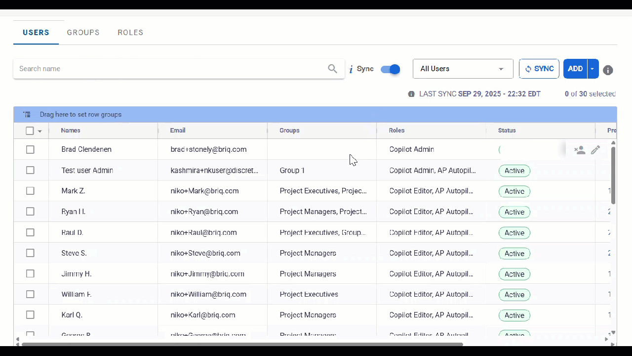Click remove user icon in Brad Clendenen row
Screen dimensions: 632x356
click(x=580, y=150)
